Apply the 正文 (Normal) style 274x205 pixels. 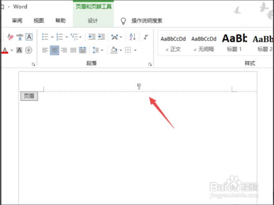pyautogui.click(x=173, y=44)
